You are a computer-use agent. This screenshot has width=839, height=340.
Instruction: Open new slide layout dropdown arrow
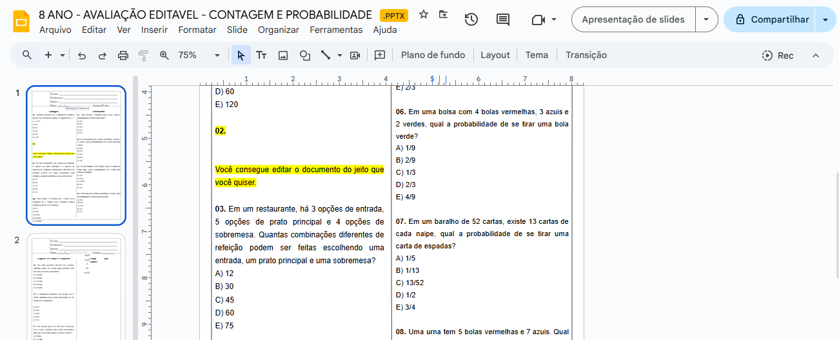pos(63,55)
